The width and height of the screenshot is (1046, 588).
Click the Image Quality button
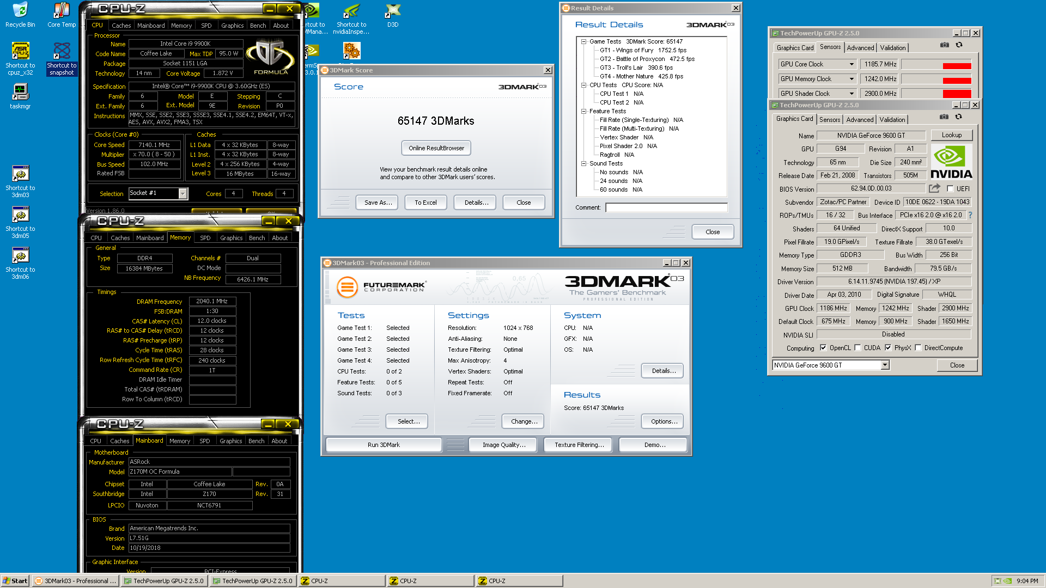(504, 445)
